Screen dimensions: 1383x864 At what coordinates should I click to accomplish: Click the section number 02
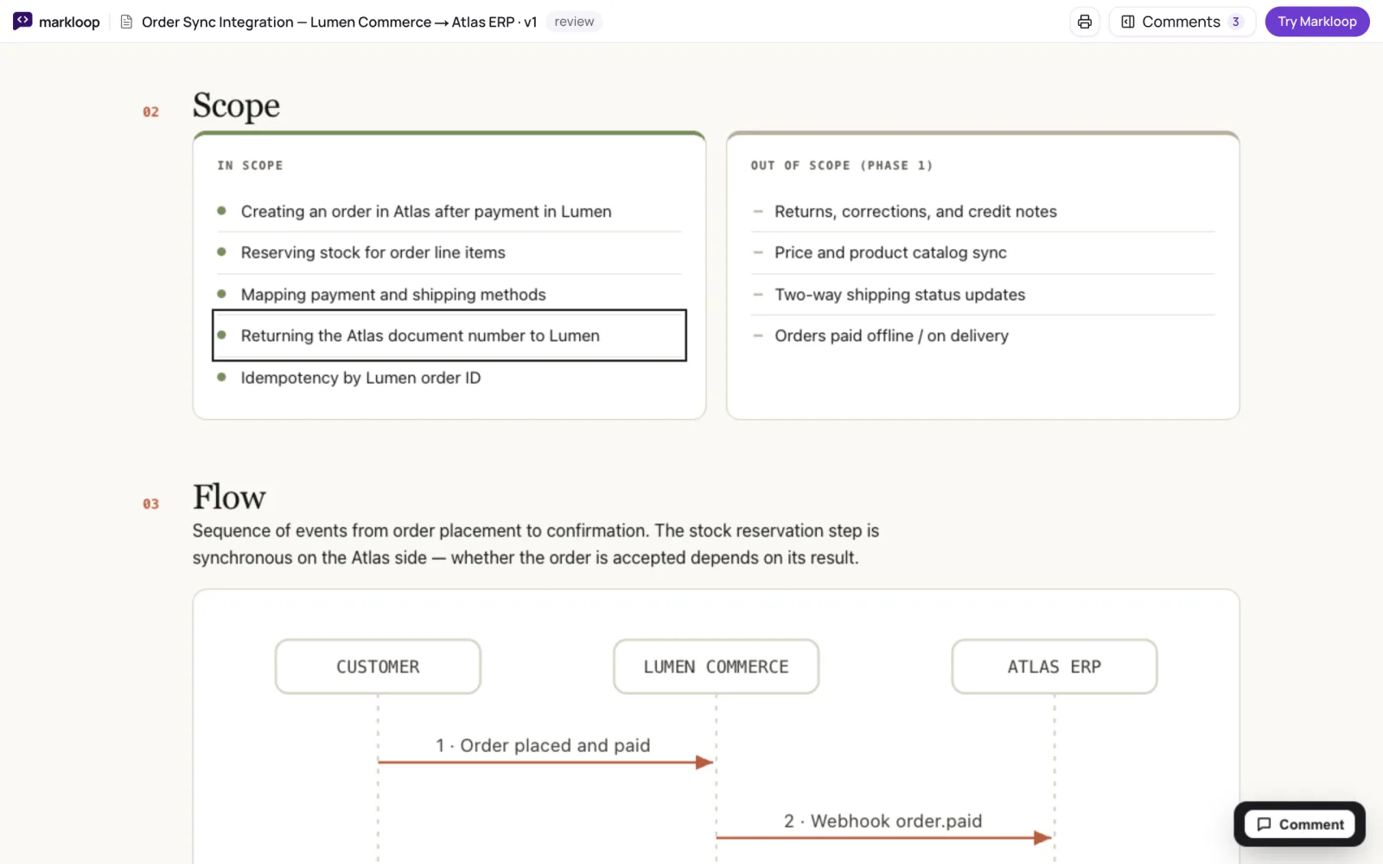tap(150, 111)
